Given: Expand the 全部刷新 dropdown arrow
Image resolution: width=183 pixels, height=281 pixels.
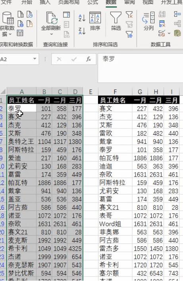Looking at the screenshot, I should point(51,34).
